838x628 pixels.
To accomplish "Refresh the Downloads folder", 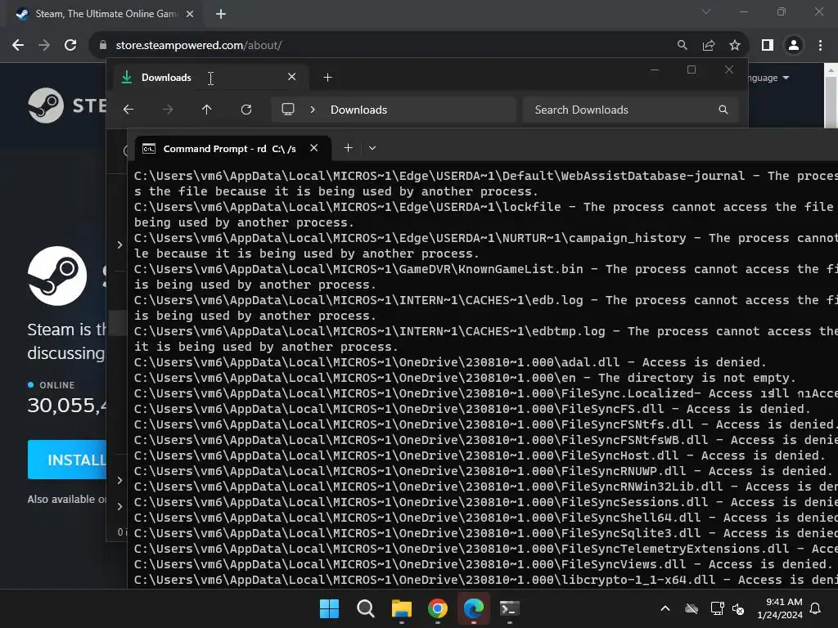I will (x=246, y=110).
